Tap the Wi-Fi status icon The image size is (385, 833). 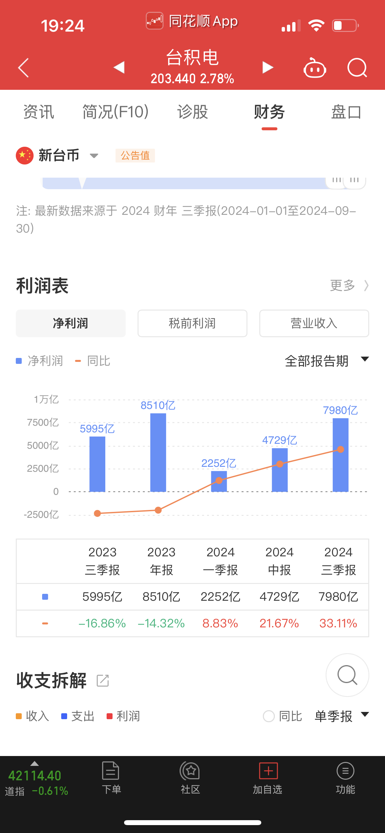point(316,25)
